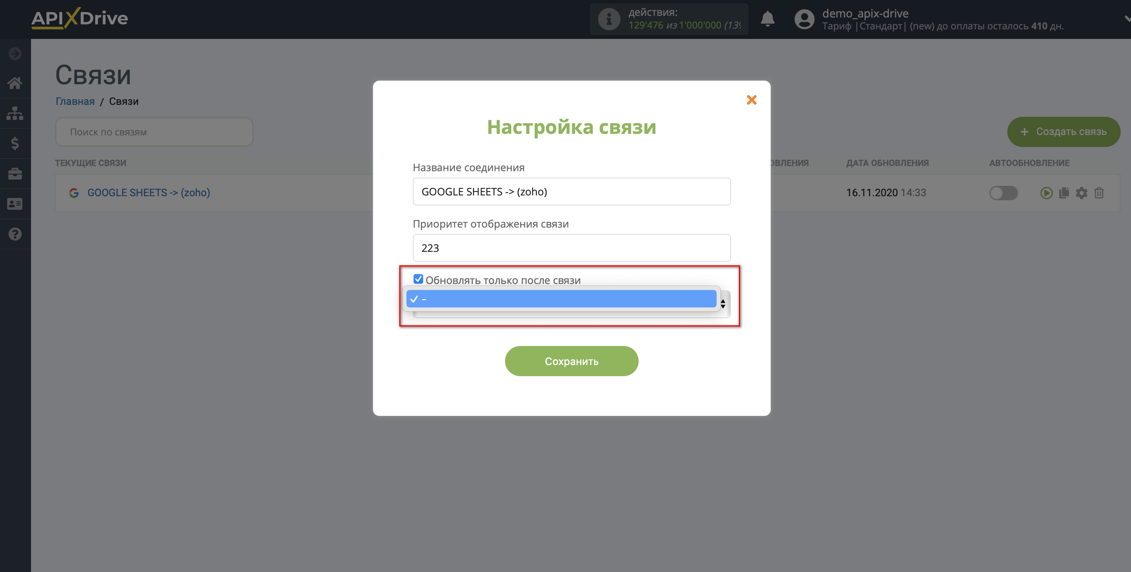This screenshot has width=1131, height=572.
Task: Run the connection with play icon
Action: click(1046, 193)
